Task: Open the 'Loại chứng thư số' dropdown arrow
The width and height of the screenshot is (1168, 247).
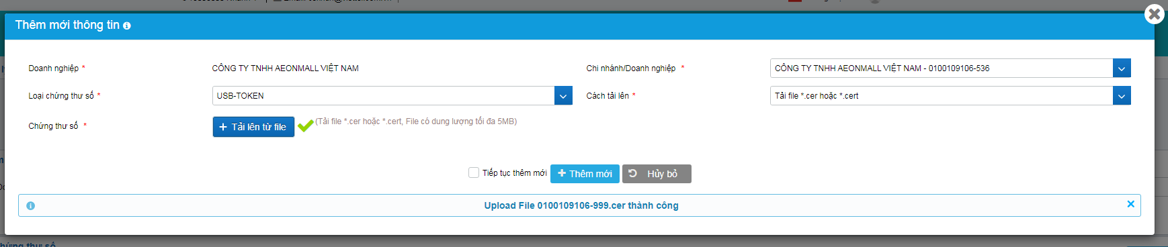Action: coord(563,96)
